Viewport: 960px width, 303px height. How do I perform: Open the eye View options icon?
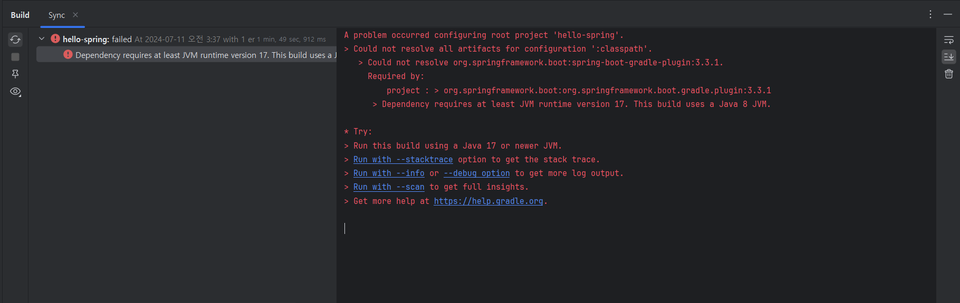(x=15, y=92)
